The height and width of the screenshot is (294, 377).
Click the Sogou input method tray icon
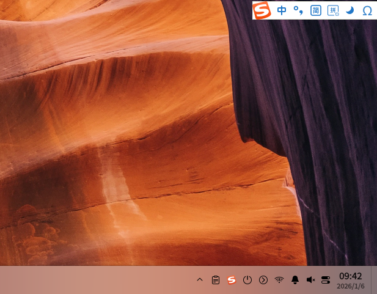coord(232,280)
